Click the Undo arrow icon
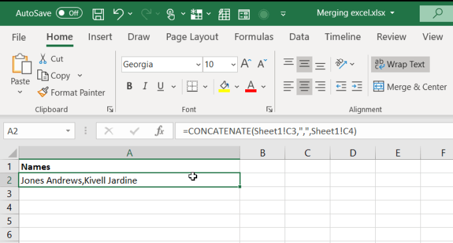The width and height of the screenshot is (453, 243). coord(119,13)
